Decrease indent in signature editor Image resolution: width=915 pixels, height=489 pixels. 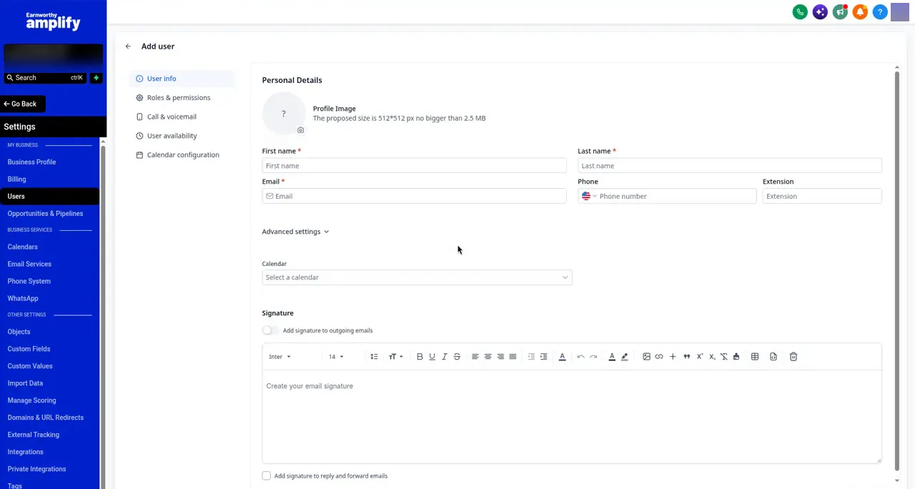[x=531, y=357]
